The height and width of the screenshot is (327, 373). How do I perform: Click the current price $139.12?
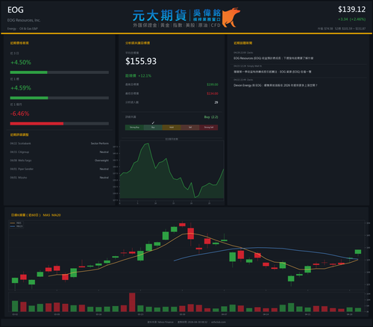click(351, 10)
